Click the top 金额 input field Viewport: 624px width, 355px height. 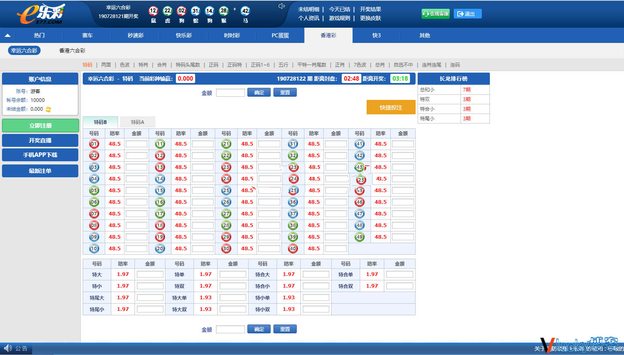coord(230,93)
